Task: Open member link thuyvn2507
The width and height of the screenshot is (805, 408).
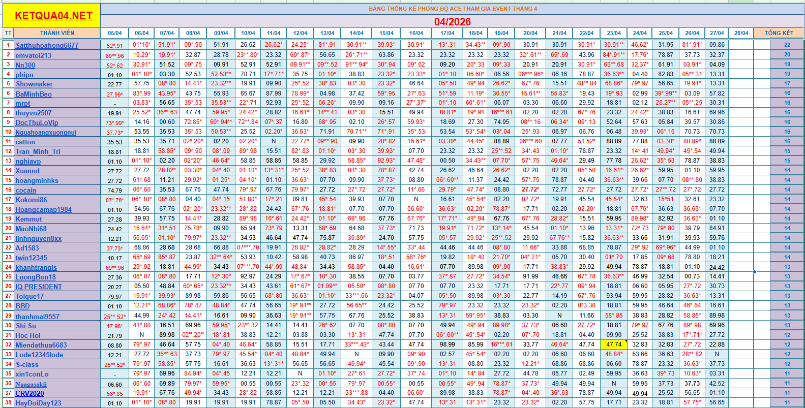Action: [x=33, y=113]
